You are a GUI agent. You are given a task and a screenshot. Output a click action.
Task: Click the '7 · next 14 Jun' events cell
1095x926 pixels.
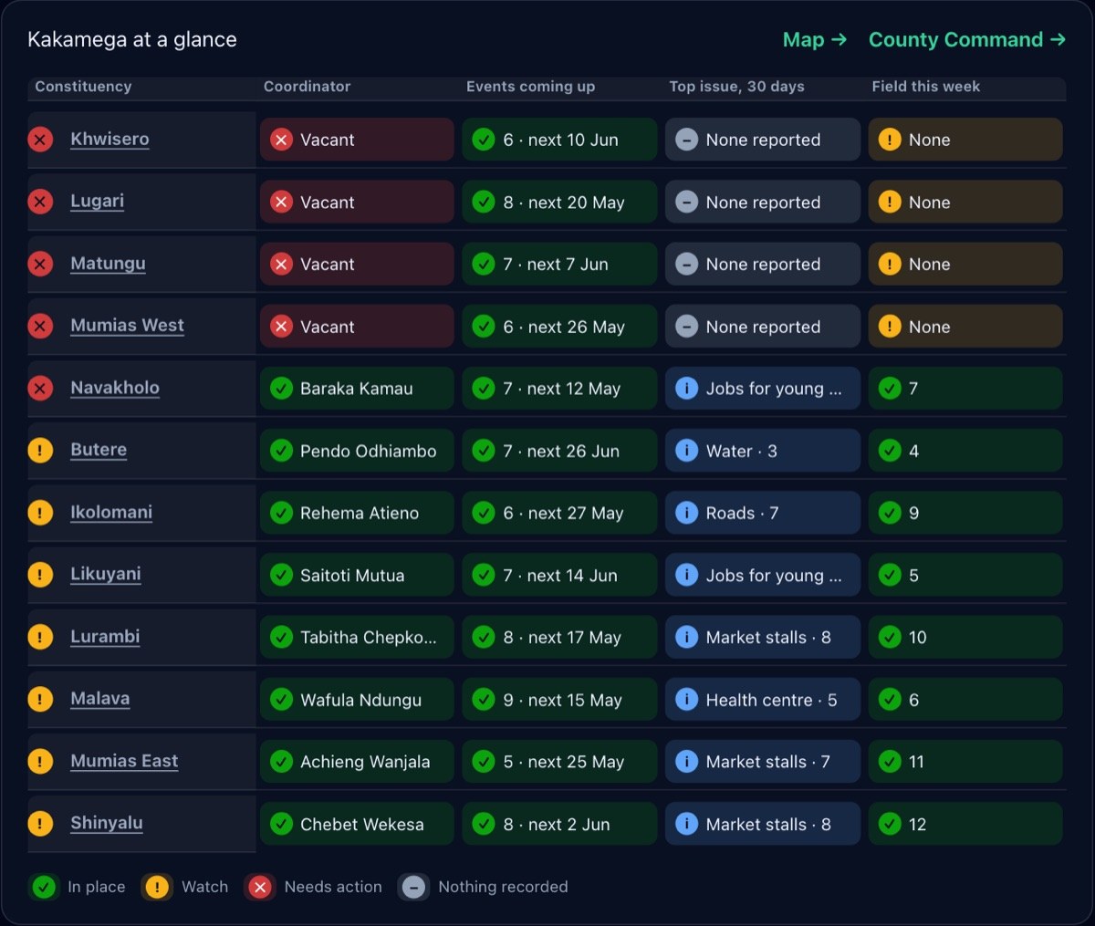(559, 575)
